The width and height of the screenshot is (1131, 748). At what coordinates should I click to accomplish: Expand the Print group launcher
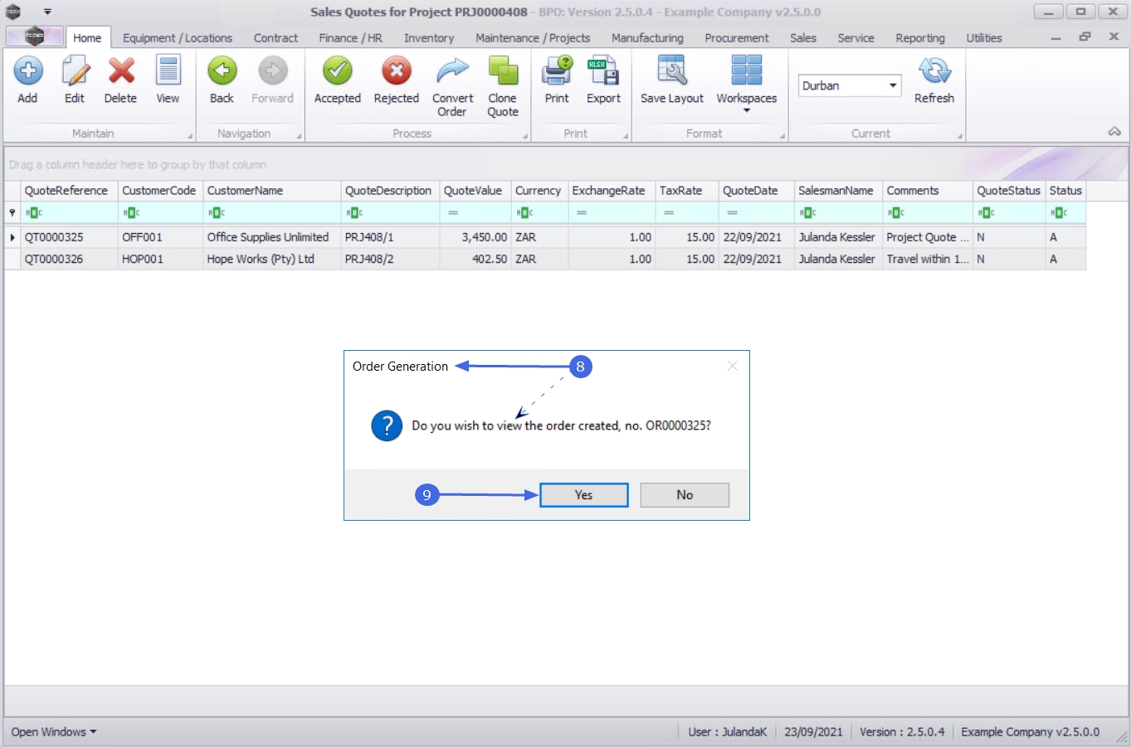625,136
